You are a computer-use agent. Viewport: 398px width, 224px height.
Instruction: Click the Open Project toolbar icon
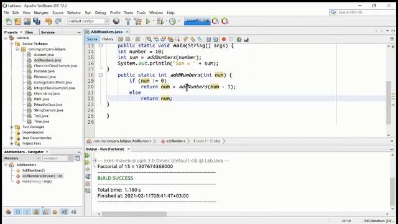(x=27, y=21)
